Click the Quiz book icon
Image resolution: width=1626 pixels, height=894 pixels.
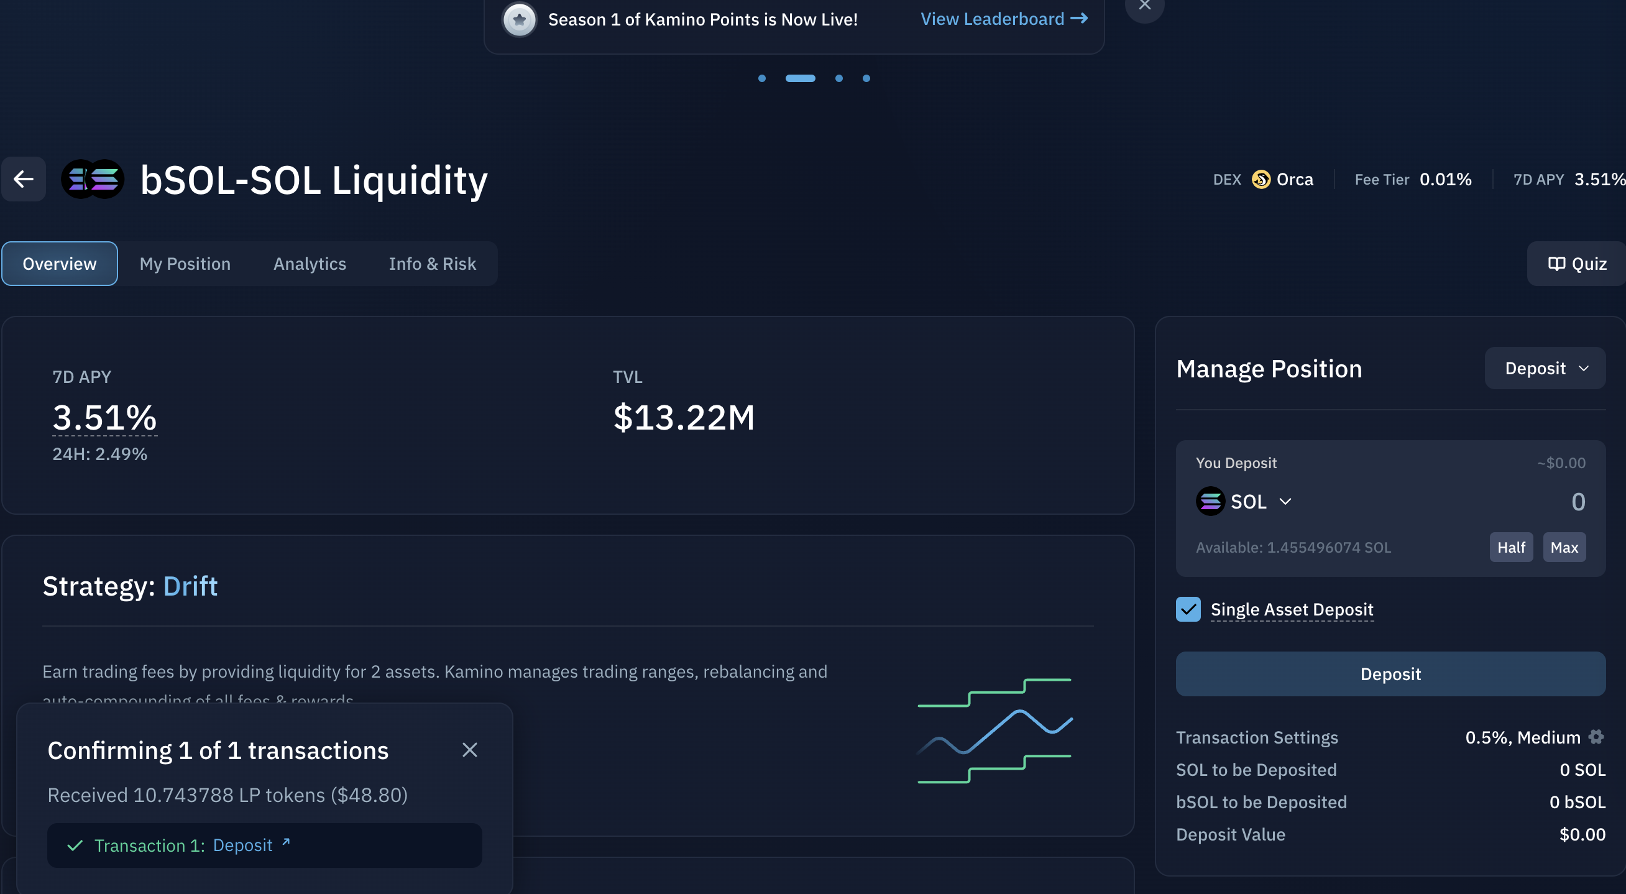click(1556, 262)
